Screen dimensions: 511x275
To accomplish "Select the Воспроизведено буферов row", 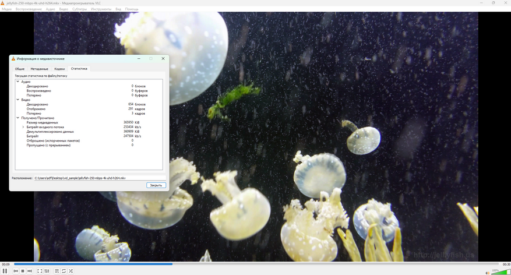I will click(89, 91).
